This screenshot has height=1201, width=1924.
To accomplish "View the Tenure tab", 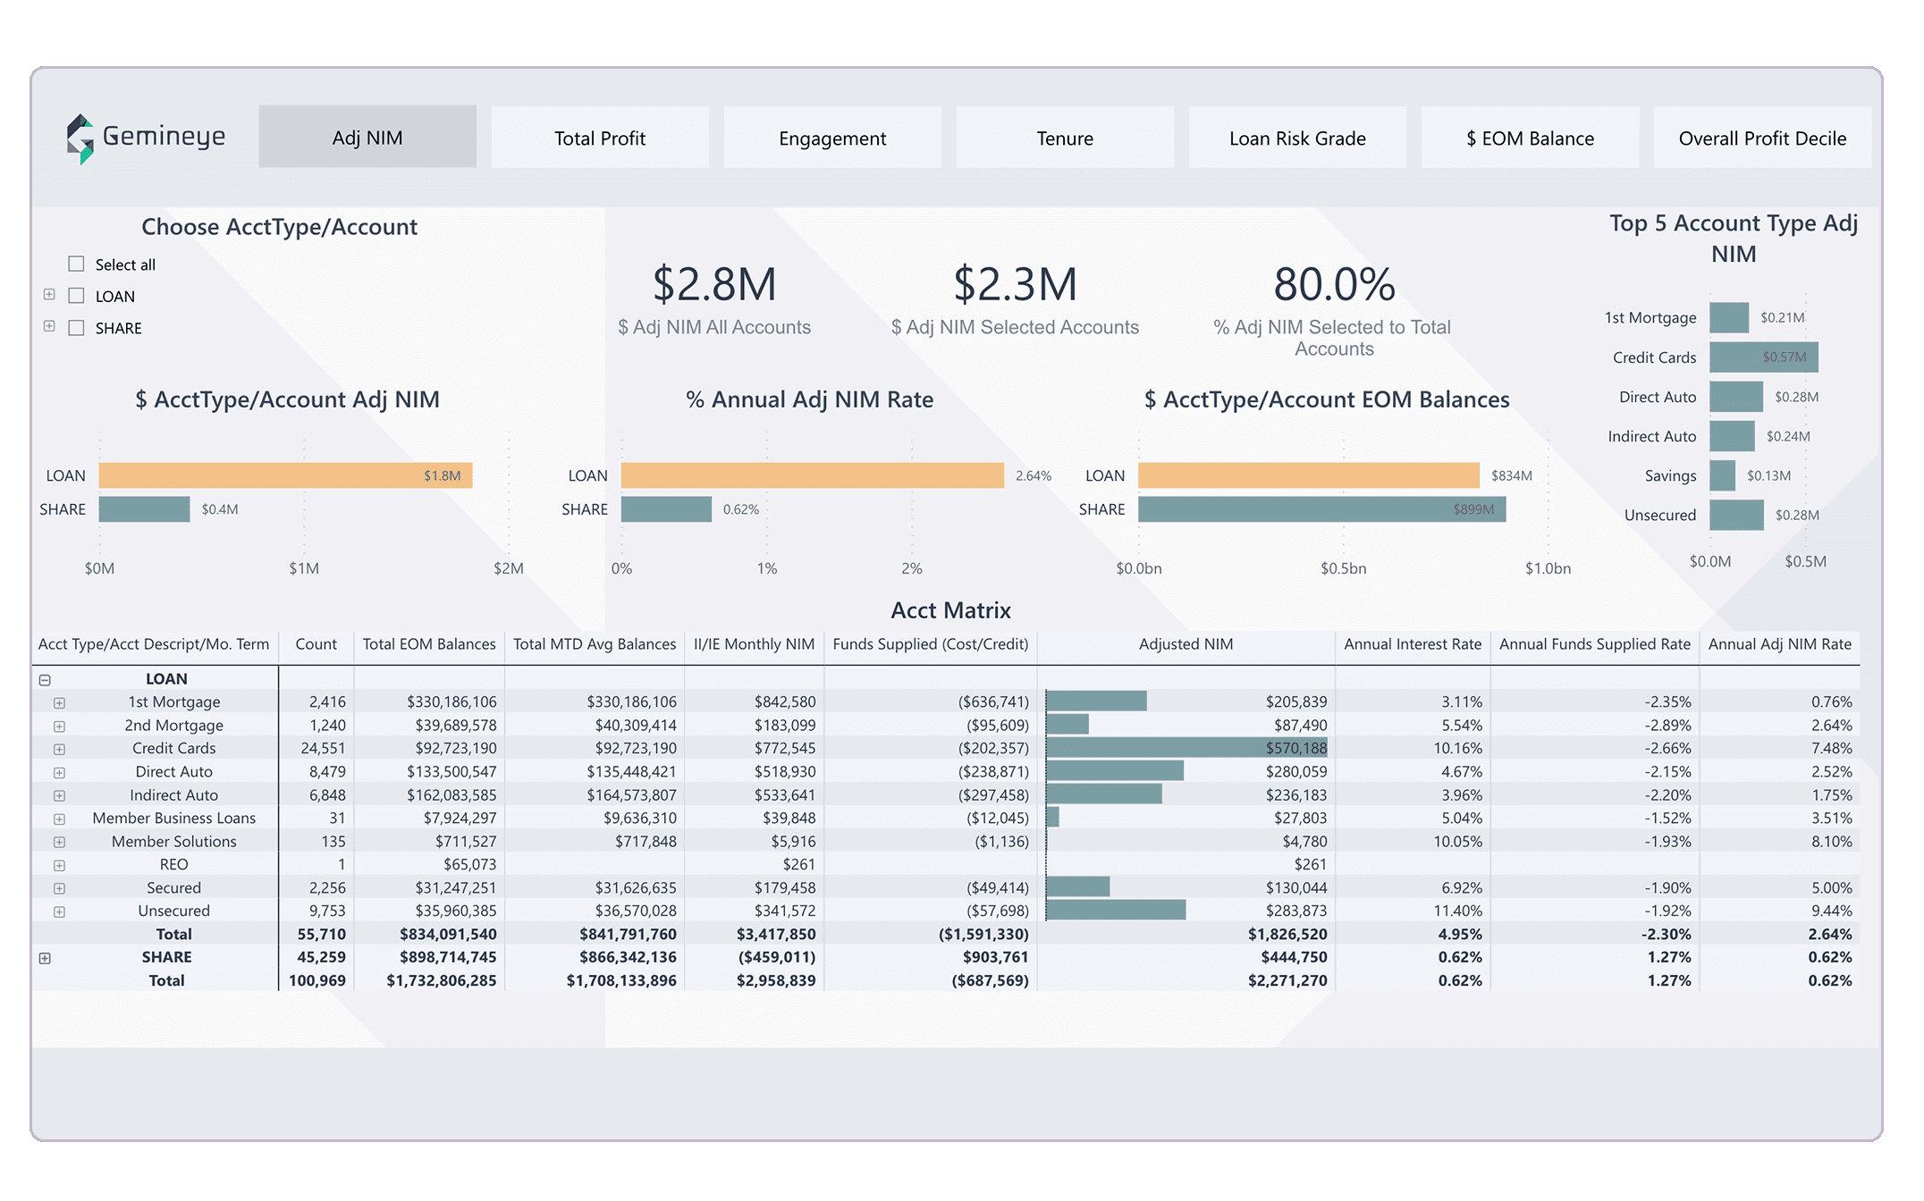I will coord(1065,137).
